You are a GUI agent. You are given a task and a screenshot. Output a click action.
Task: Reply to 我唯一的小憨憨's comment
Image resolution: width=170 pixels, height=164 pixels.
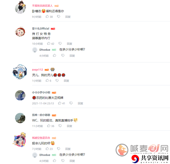click(x=70, y=126)
